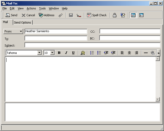
Task: Open the Tahoma font dropdown
Action: click(x=39, y=53)
